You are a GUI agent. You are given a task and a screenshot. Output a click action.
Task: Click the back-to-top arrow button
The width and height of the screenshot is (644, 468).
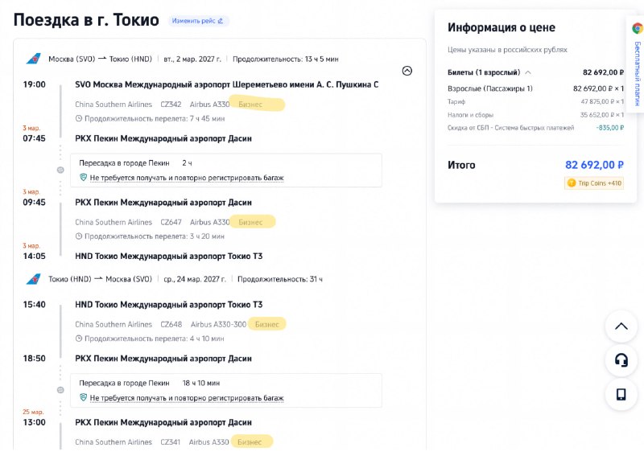(621, 326)
